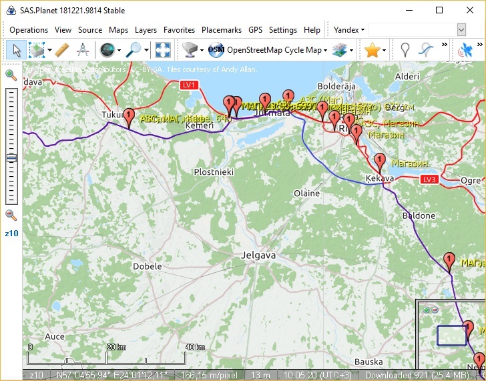
Task: Click the GPS globe goto icon
Action: click(107, 50)
